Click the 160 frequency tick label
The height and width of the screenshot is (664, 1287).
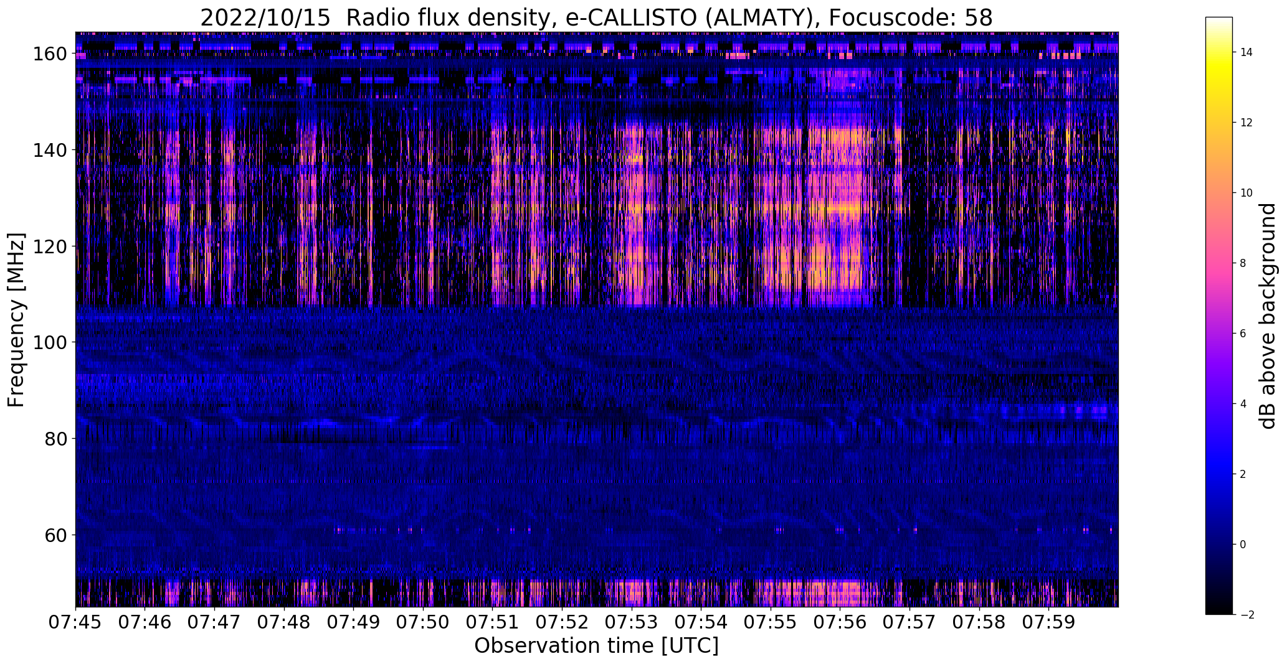(50, 54)
